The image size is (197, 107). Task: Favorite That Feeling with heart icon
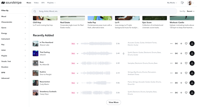[x=186, y=53]
